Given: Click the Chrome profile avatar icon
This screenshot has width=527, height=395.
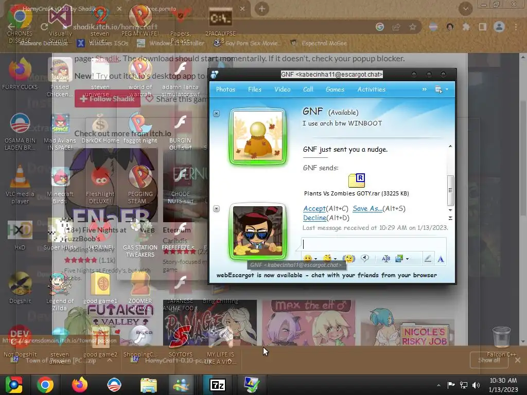Looking at the screenshot, I should click(499, 27).
